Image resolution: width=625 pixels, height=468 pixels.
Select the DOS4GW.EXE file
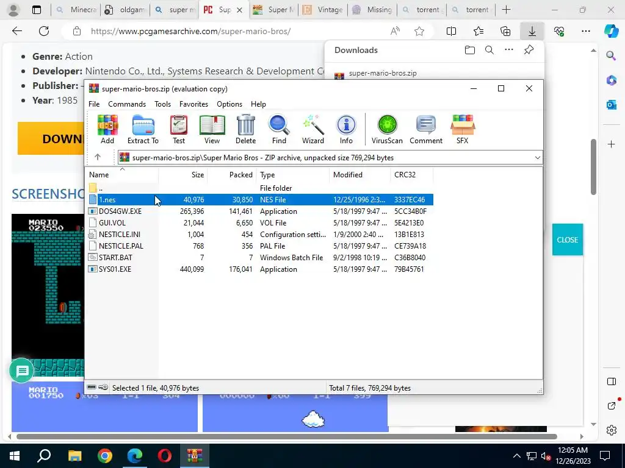260,211
